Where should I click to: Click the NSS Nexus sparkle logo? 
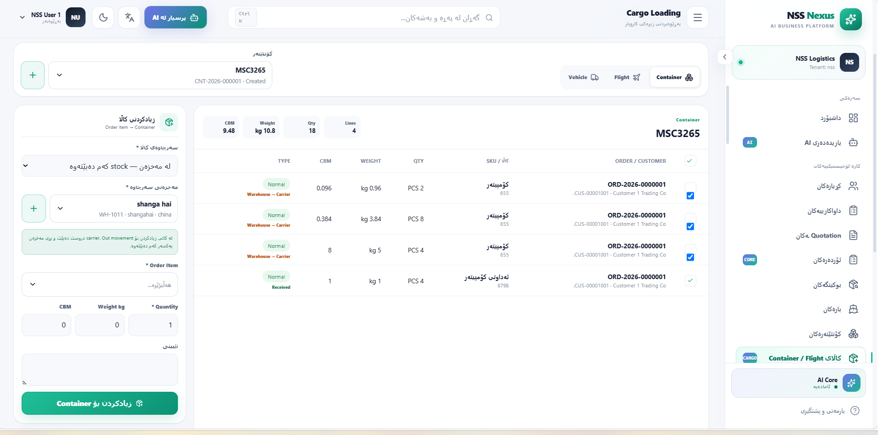pos(850,19)
